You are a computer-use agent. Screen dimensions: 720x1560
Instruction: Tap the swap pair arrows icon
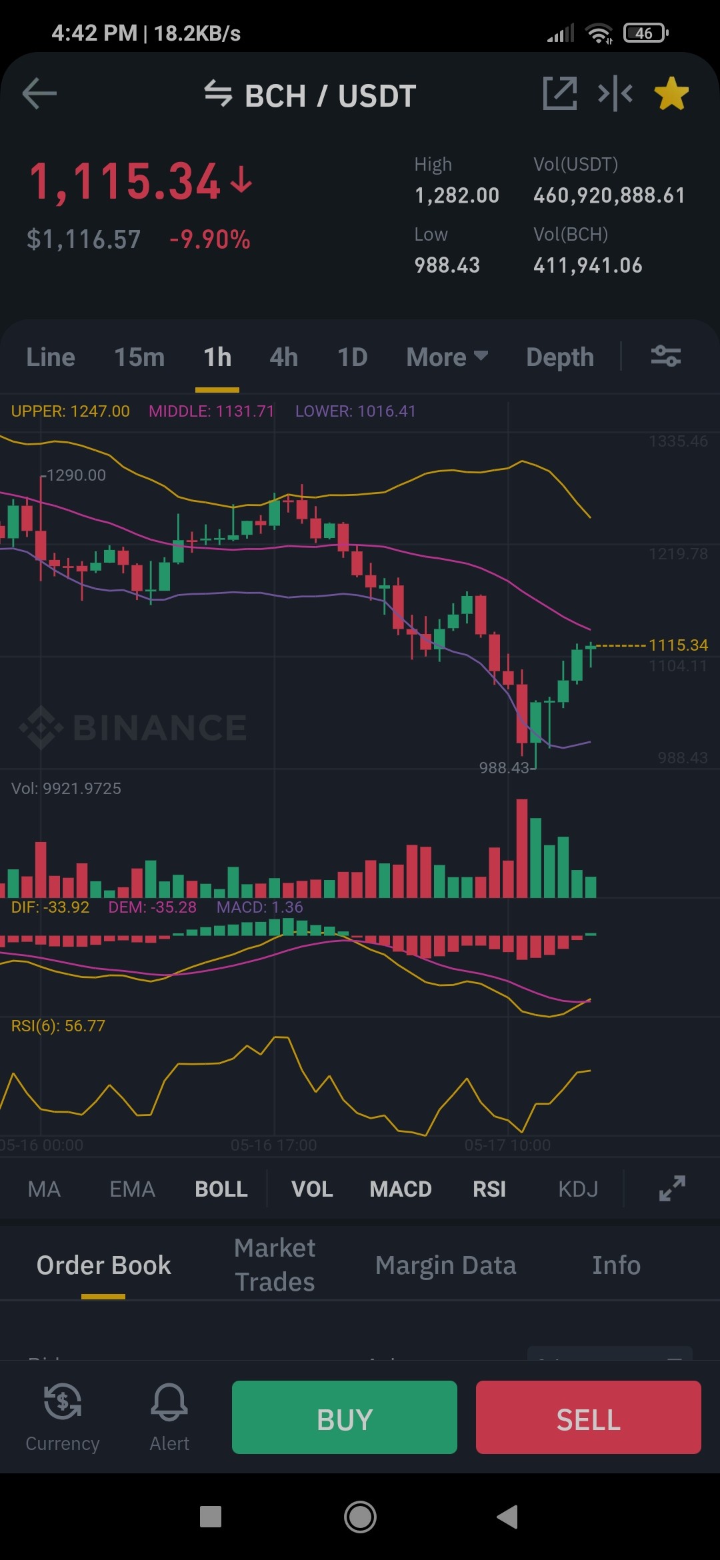[218, 93]
